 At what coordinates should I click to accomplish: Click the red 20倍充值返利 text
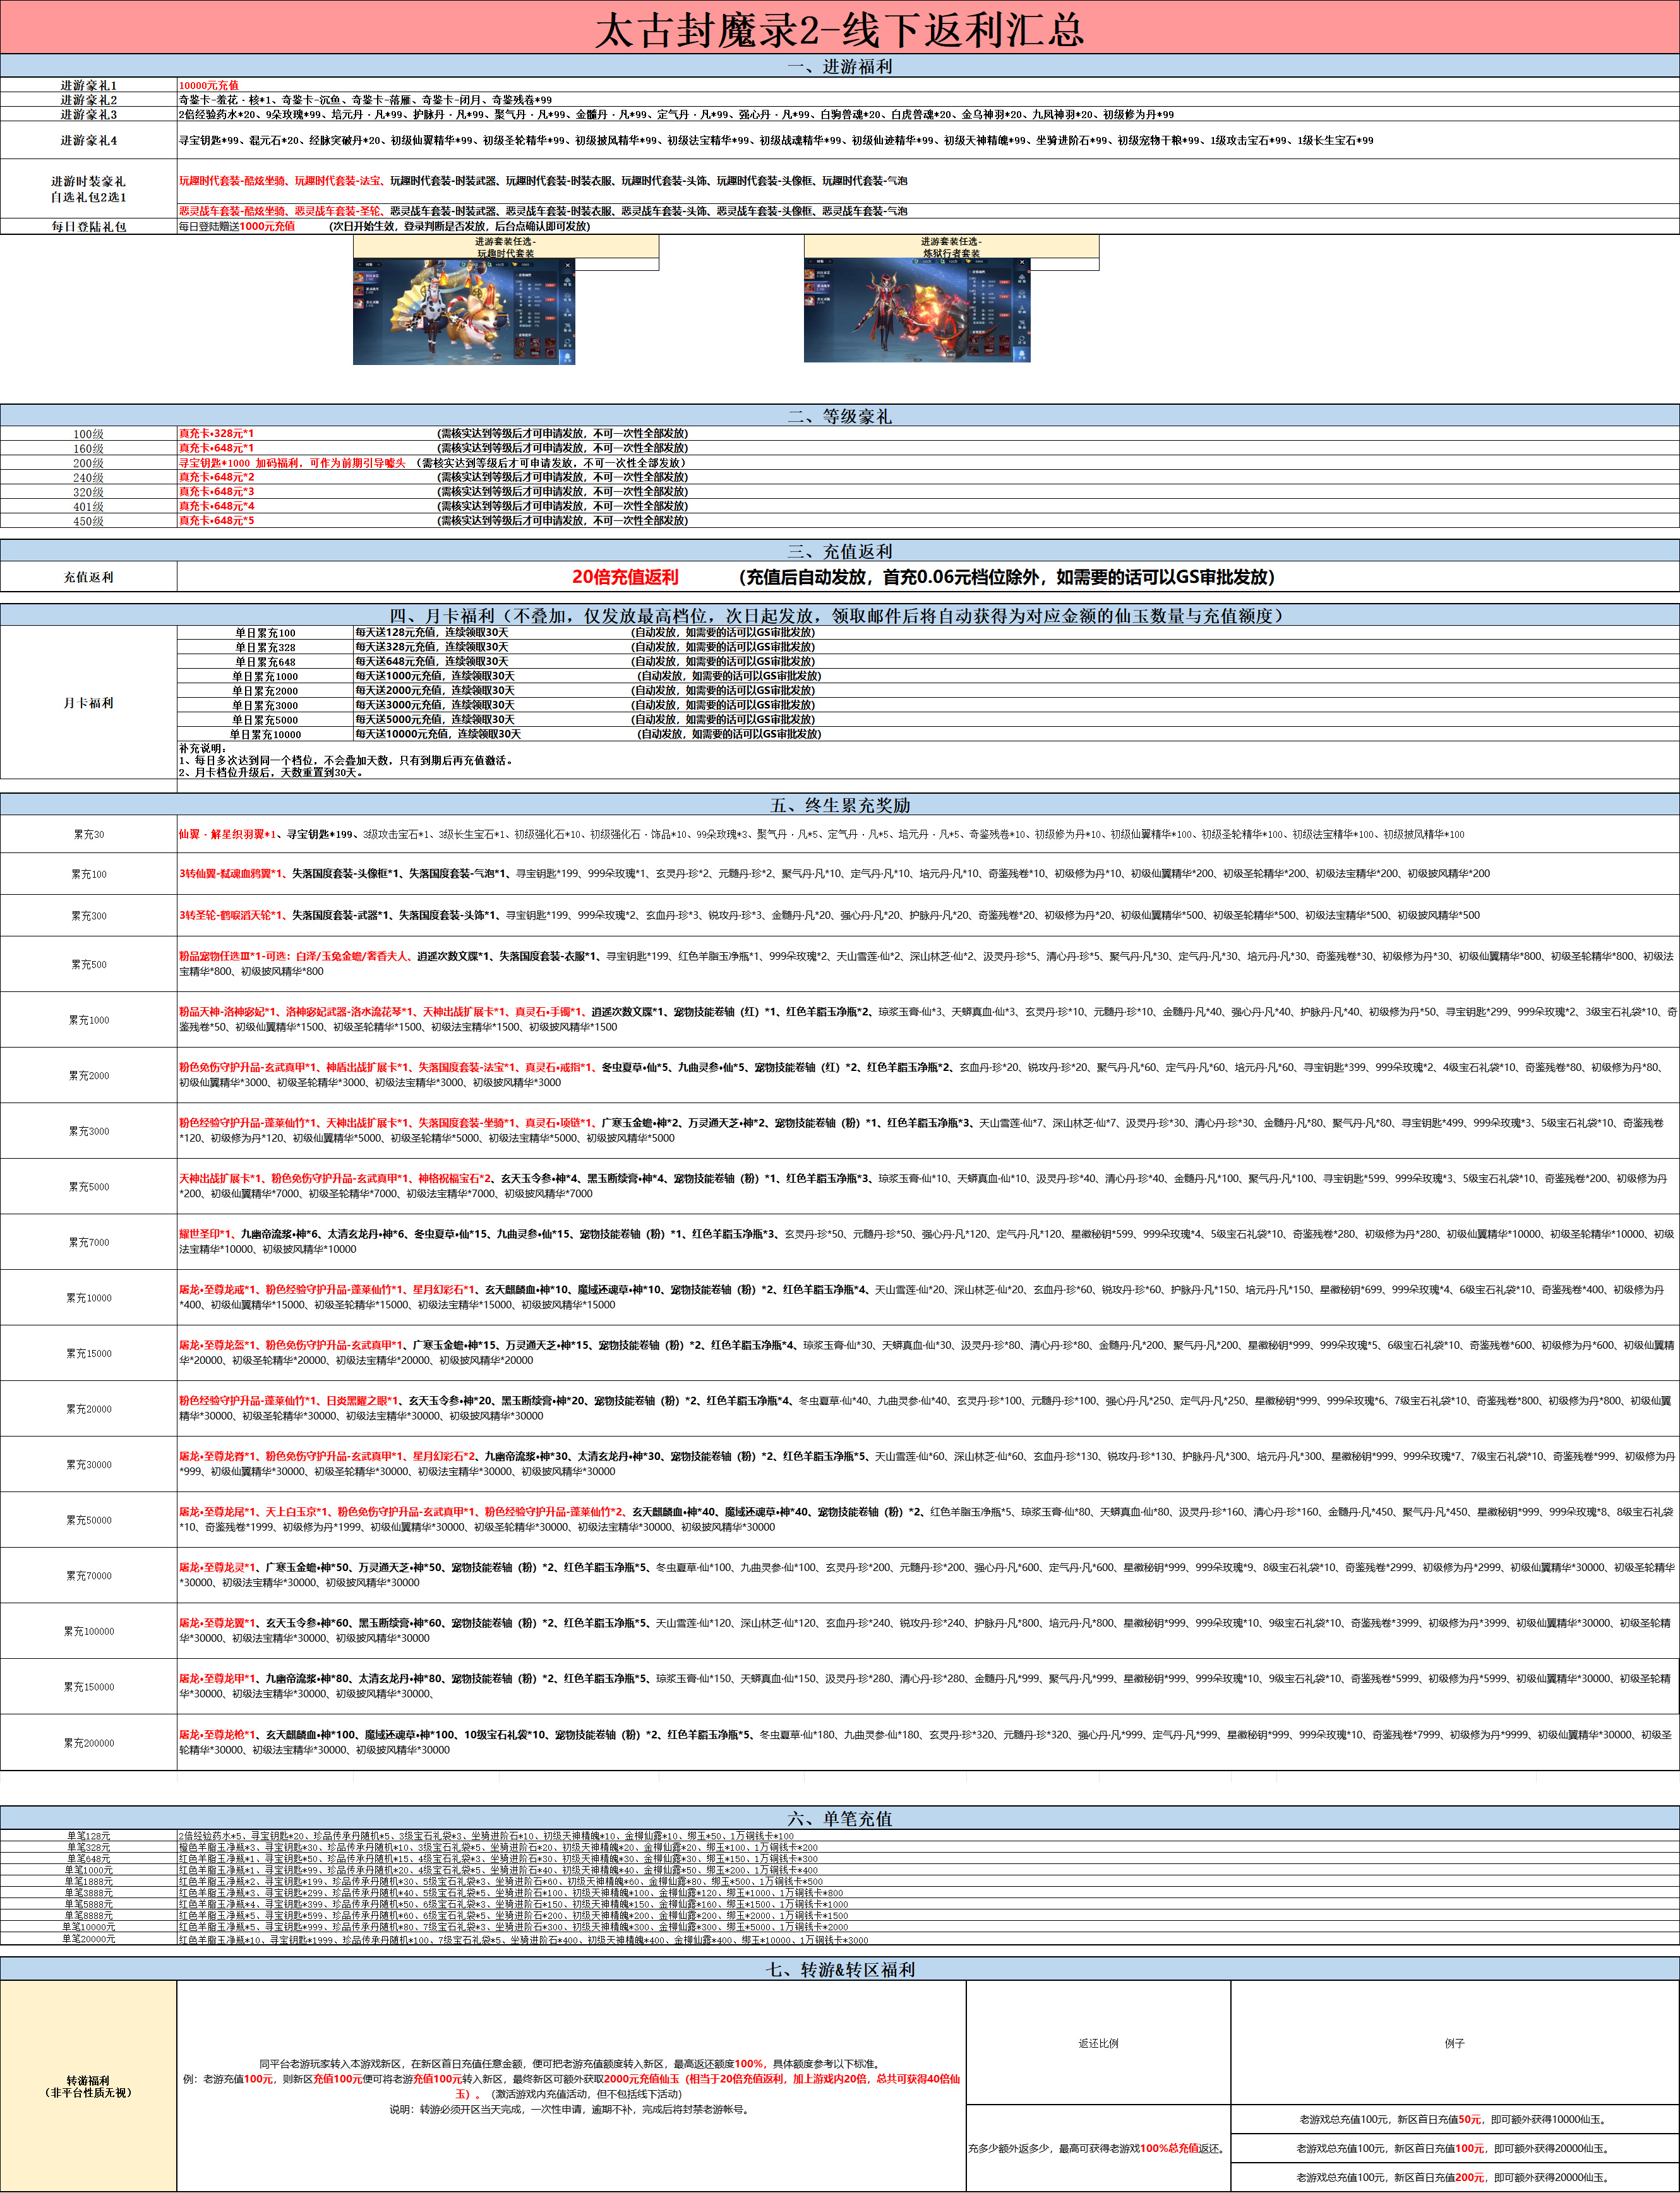tap(625, 577)
